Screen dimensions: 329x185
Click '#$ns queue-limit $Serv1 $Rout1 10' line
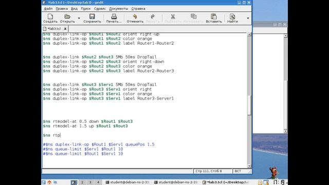83,149
